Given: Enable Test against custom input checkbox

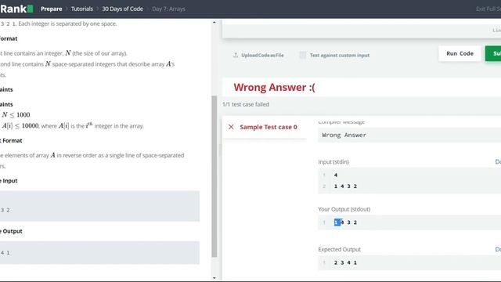Looking at the screenshot, I should pos(303,55).
